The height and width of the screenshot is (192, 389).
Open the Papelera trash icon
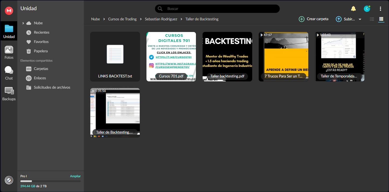point(29,51)
